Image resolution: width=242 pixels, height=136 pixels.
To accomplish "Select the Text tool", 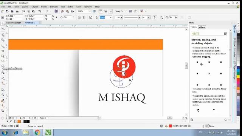I will point(3,72).
